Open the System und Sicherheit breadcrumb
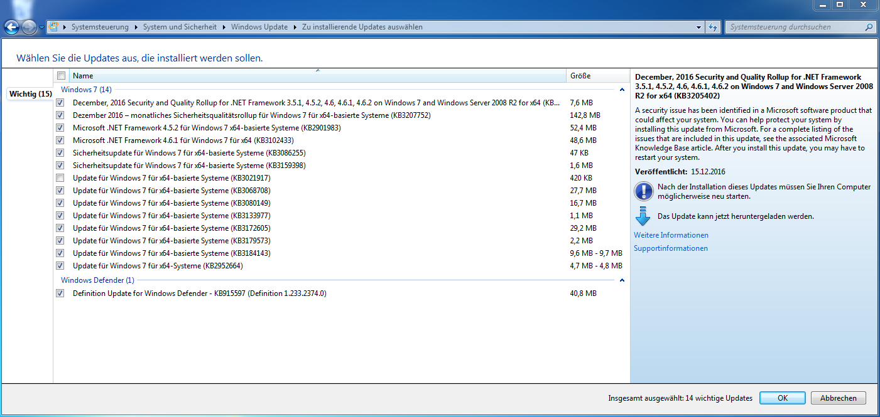 [x=180, y=27]
